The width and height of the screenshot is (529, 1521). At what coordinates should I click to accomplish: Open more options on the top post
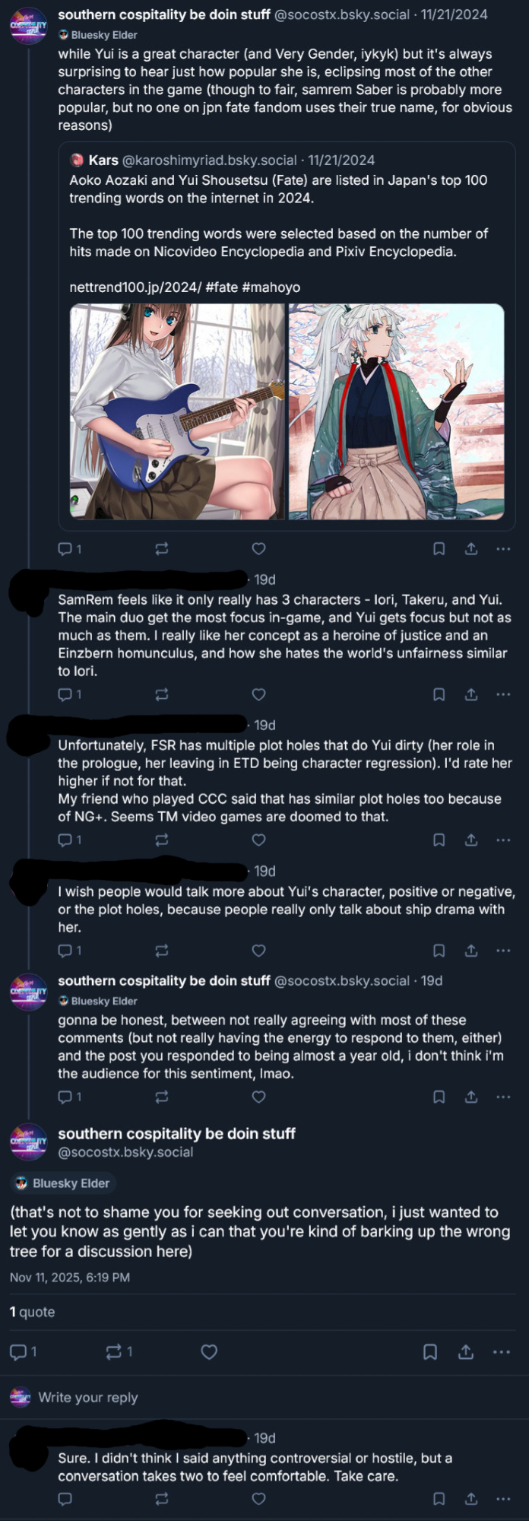(503, 548)
